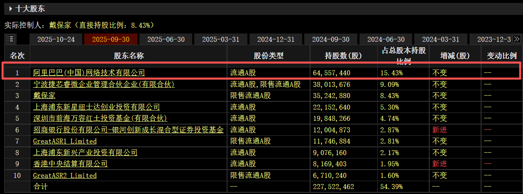Image resolution: width=523 pixels, height=194 pixels.
Task: Open the list icon beside date tabs
Action: tap(10, 39)
